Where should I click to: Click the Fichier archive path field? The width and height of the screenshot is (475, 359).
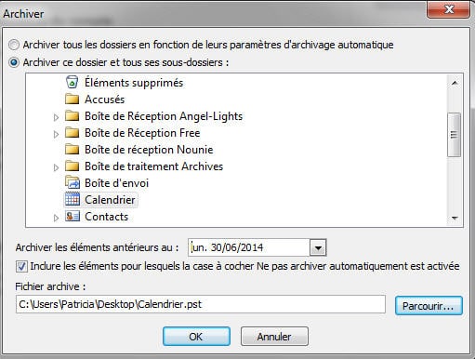pyautogui.click(x=201, y=304)
